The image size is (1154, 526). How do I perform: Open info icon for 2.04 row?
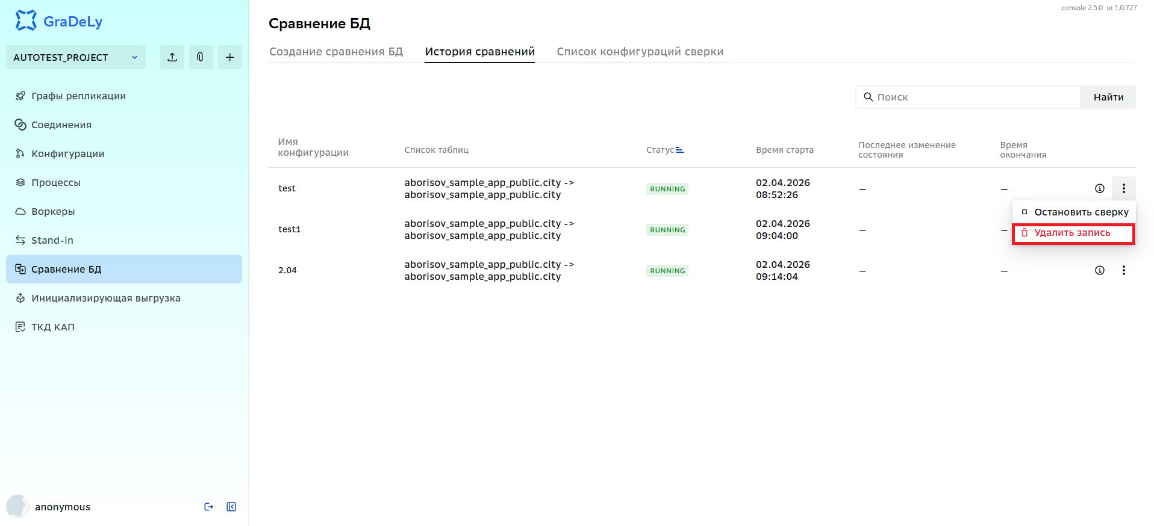(1100, 270)
